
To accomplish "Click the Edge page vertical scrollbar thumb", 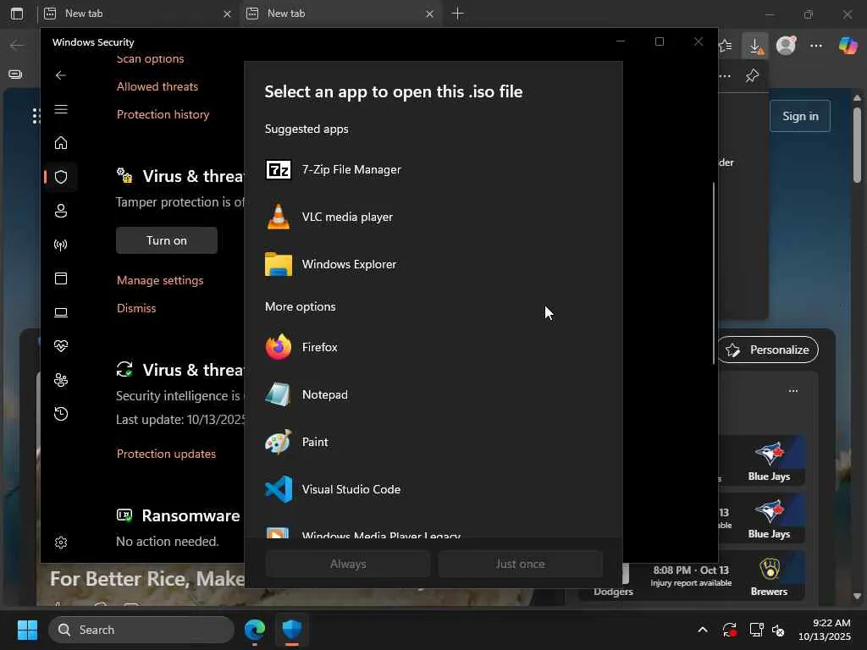I will tap(857, 145).
